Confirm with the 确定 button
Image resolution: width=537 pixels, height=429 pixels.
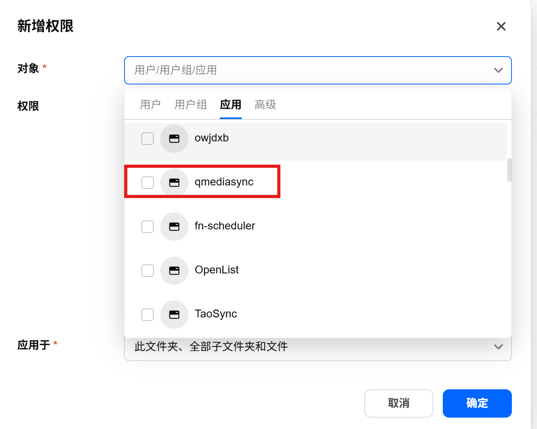[x=477, y=403]
